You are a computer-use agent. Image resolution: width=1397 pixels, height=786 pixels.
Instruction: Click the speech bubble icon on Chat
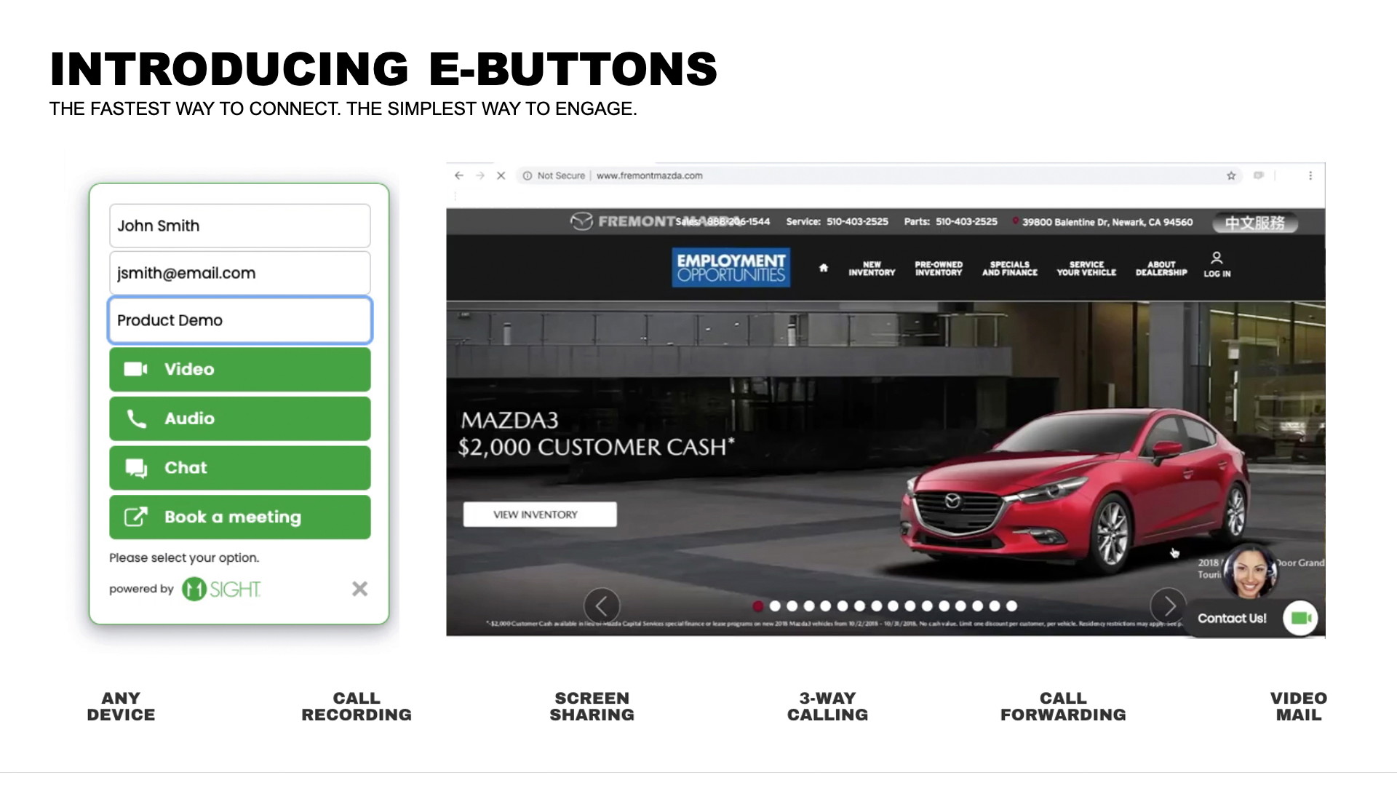(x=136, y=468)
